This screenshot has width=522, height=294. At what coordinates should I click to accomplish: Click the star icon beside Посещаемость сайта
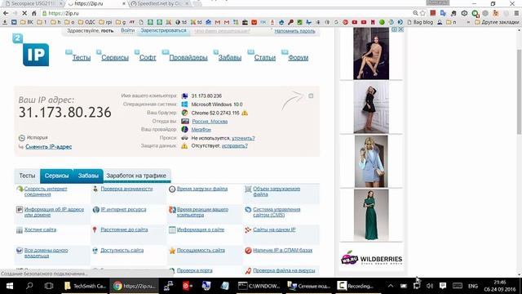point(172,251)
